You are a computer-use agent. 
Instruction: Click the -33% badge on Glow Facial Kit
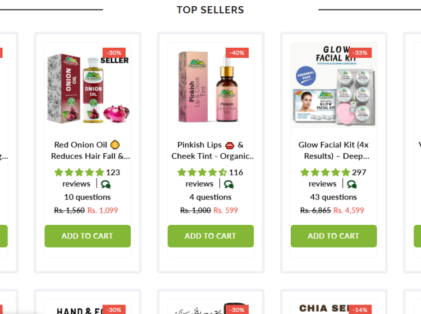click(x=360, y=53)
